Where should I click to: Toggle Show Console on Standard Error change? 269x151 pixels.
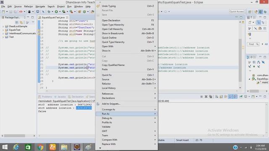235,96
